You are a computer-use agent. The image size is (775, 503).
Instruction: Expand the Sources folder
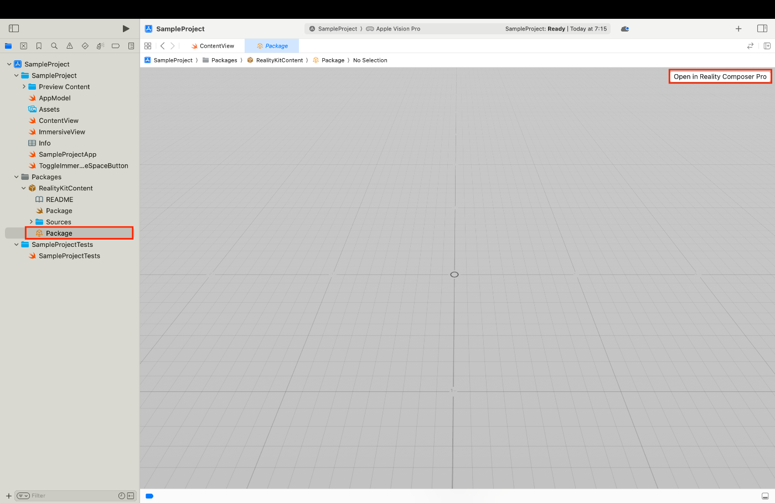31,222
